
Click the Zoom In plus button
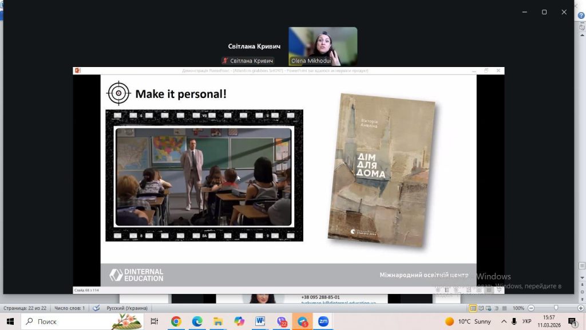pyautogui.click(x=580, y=308)
